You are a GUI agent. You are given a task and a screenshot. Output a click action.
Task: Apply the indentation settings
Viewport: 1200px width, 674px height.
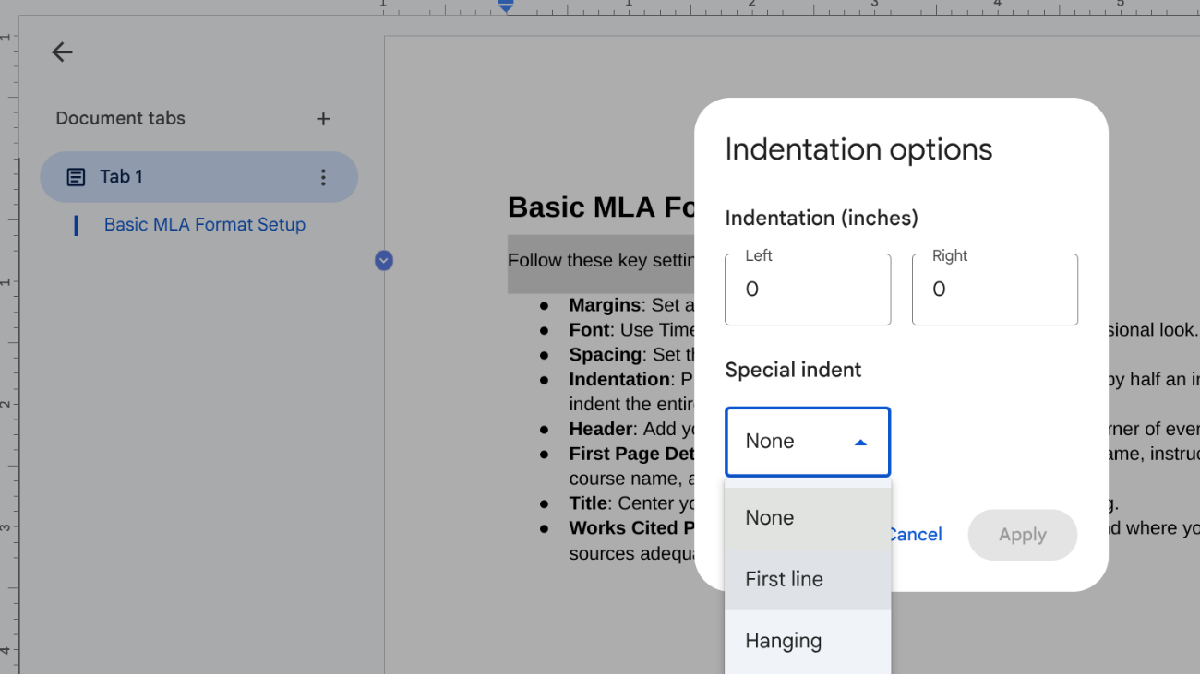1022,535
